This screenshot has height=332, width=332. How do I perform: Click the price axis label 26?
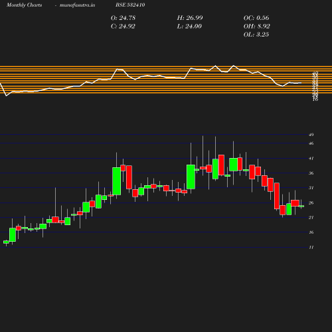click(311, 203)
